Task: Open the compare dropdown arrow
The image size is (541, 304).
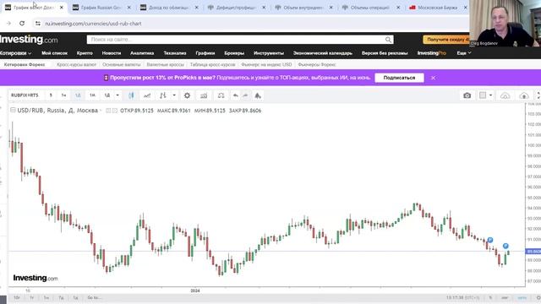Action: [174, 95]
